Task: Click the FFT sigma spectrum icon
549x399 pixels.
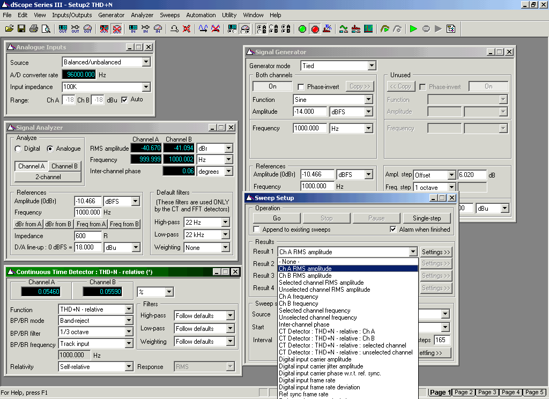Action: tap(328, 29)
